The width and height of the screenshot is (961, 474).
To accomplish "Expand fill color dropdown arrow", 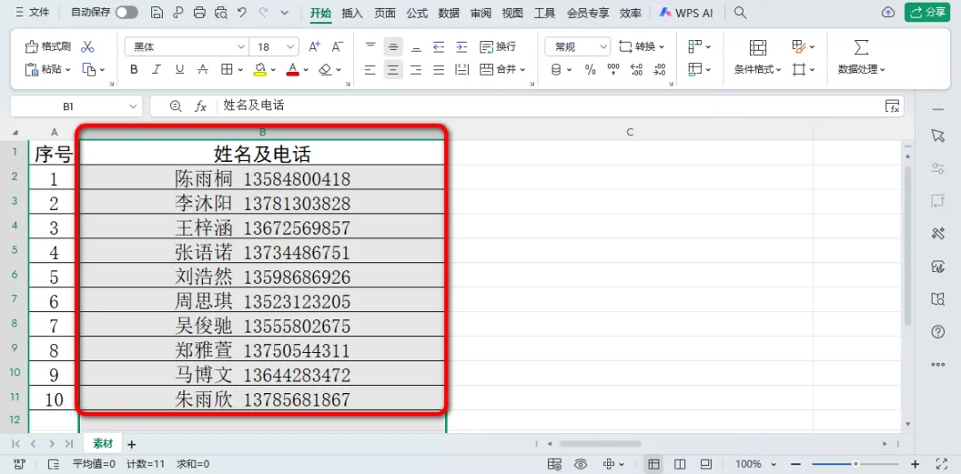I will point(273,70).
